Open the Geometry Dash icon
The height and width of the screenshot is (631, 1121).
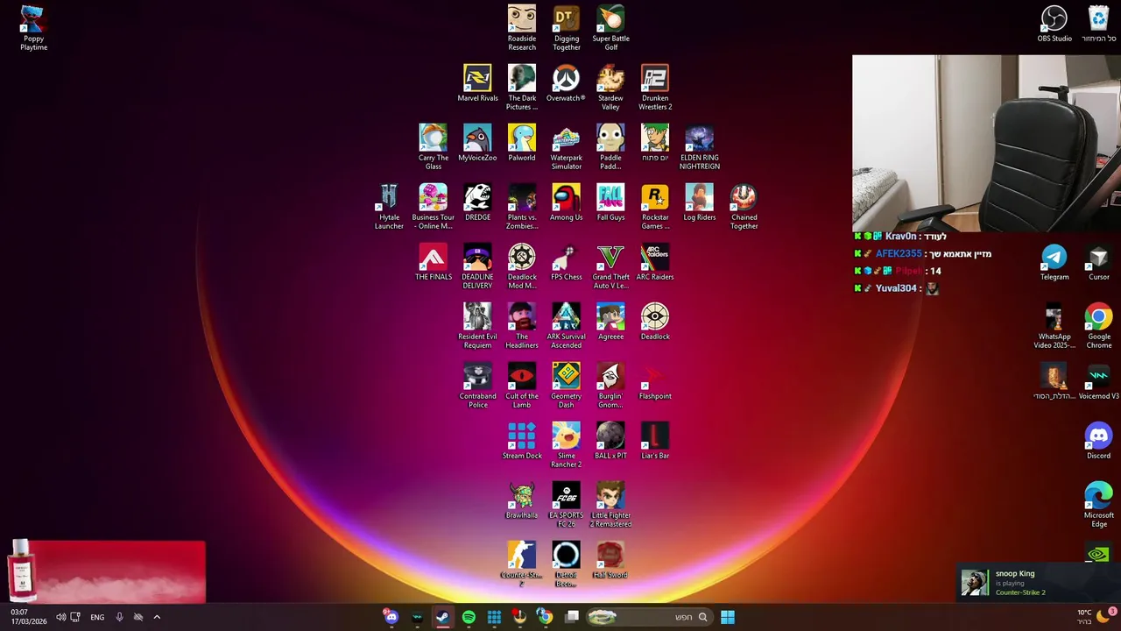(567, 386)
